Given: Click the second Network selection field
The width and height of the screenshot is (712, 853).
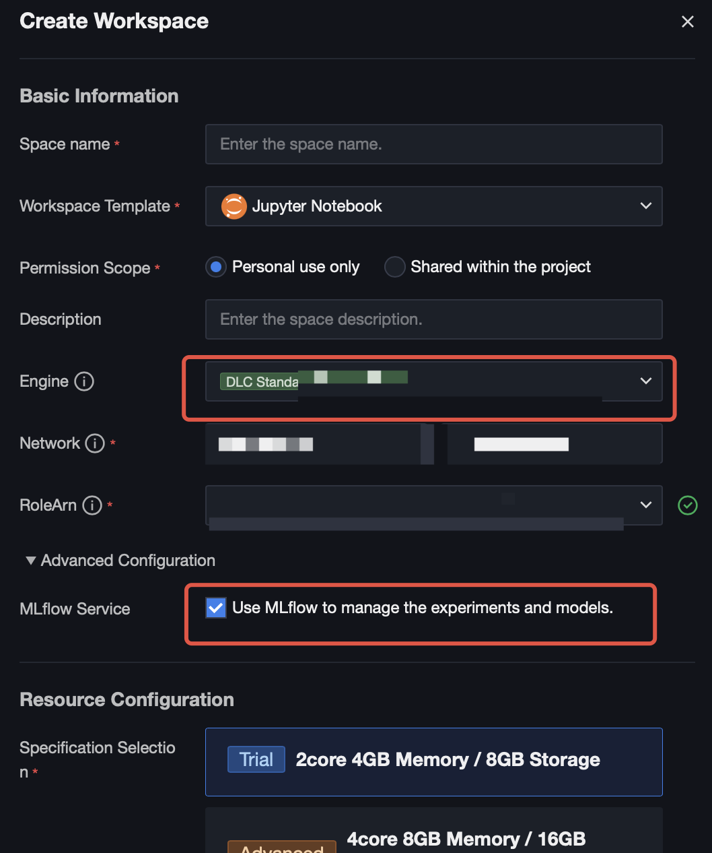Looking at the screenshot, I should (x=554, y=444).
